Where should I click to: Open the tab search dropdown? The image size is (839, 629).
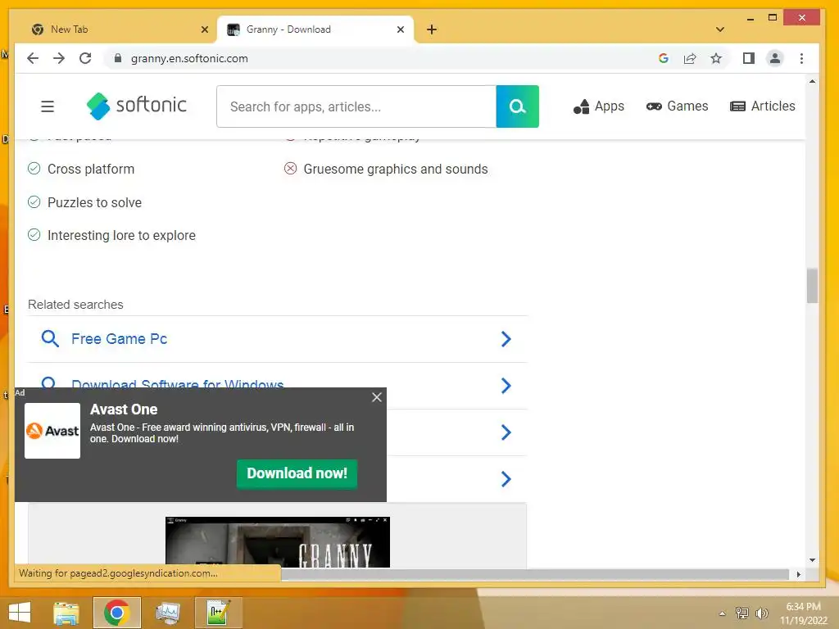click(x=720, y=29)
